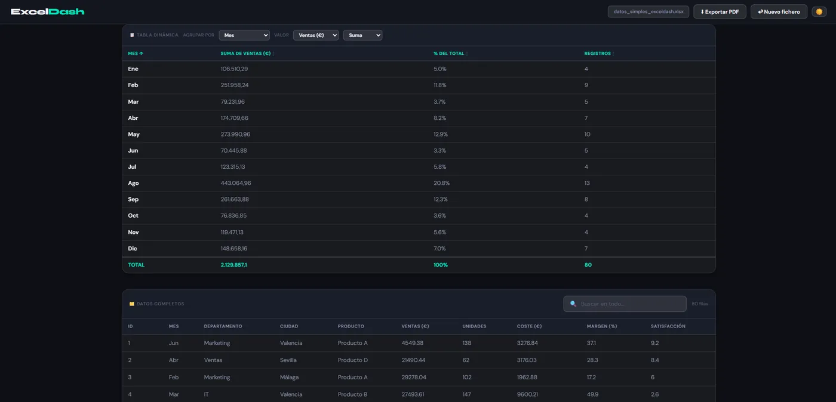Viewport: 836px width, 402px height.
Task: Select the Jul row label
Action: pyautogui.click(x=132, y=167)
